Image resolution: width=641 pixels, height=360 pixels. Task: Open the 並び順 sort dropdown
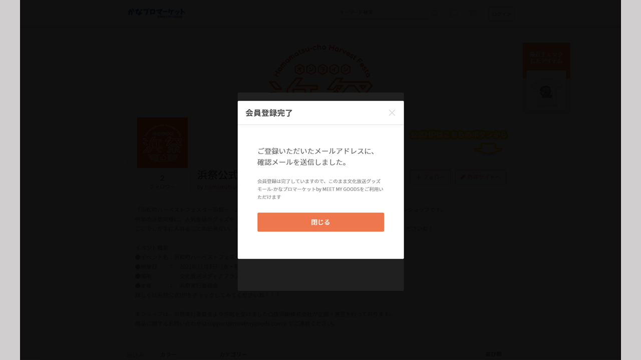pyautogui.click(x=493, y=354)
